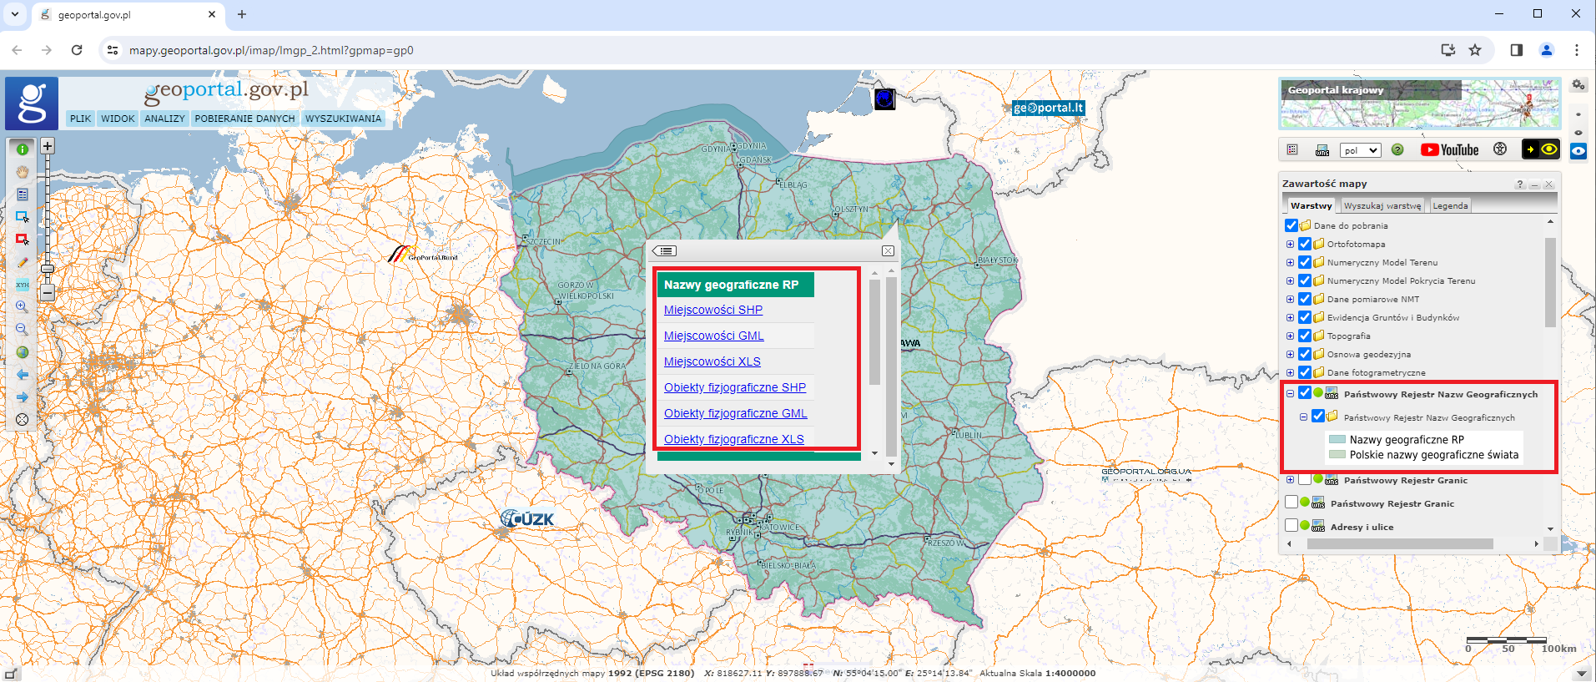
Task: Uncheck the Ortofotomapa layer checkbox
Action: click(x=1305, y=244)
